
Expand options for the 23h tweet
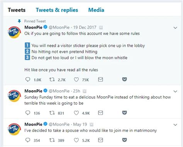[x=175, y=91]
